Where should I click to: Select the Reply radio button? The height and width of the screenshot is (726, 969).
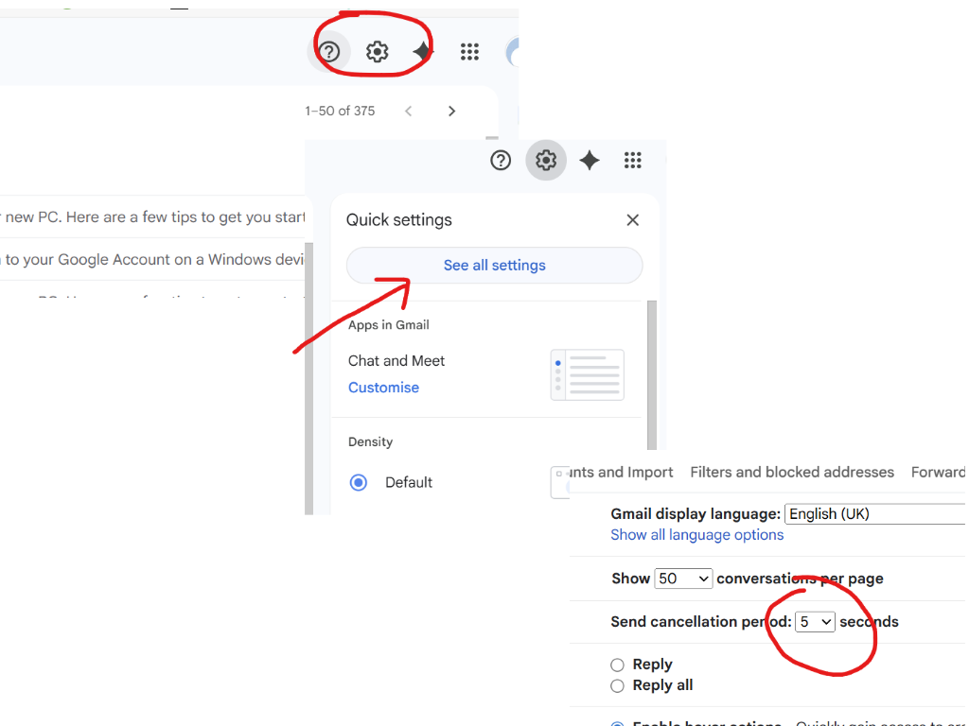[x=617, y=665]
